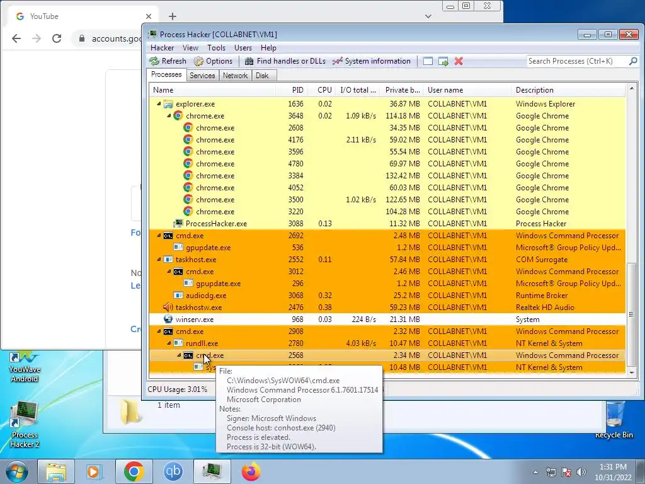Open System information window
The width and height of the screenshot is (645, 484).
coord(372,61)
